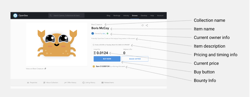Image resolution: width=250 pixels, height=97 pixels.
Task: Focus the Search Games, Collections & Users field
Action: 67,16
